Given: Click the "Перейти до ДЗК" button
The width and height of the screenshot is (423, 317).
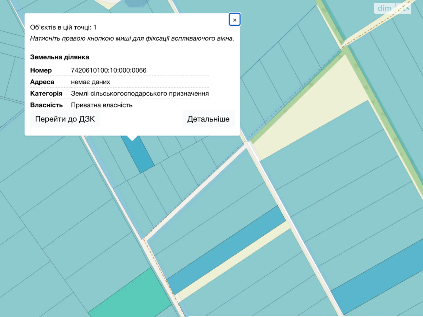Looking at the screenshot, I should [65, 119].
